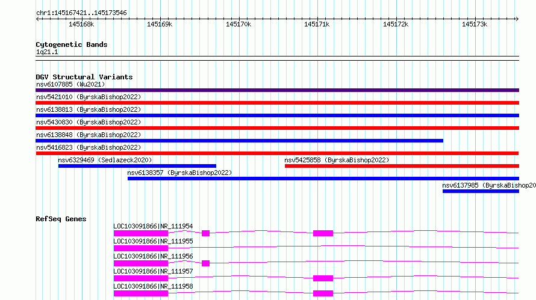Click the nsv6137985 variant label
Viewport: 536px width, 300px height.
[489, 185]
